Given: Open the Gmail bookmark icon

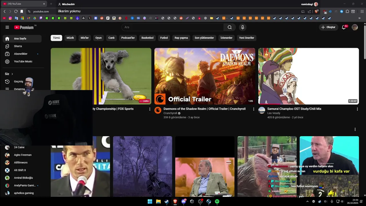Looking at the screenshot, I should click(x=29, y=18).
